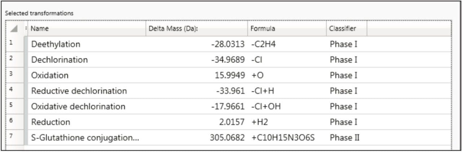Click the Reduction transformation name

[51, 122]
